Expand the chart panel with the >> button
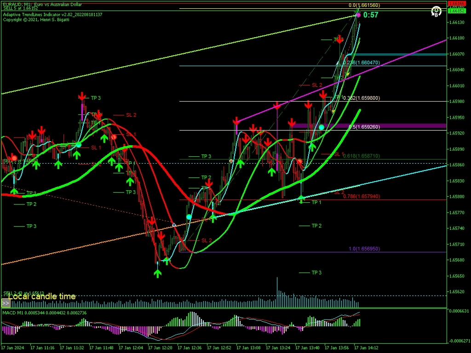Viewport: 471px width, 353px height. (6, 303)
